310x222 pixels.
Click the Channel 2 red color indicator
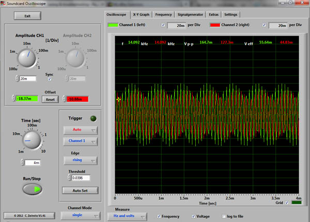215,25
